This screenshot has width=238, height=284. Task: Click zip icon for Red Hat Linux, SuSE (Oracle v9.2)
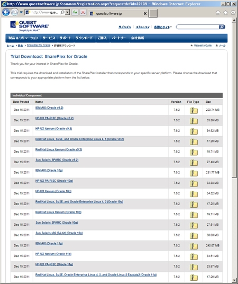click(x=194, y=141)
